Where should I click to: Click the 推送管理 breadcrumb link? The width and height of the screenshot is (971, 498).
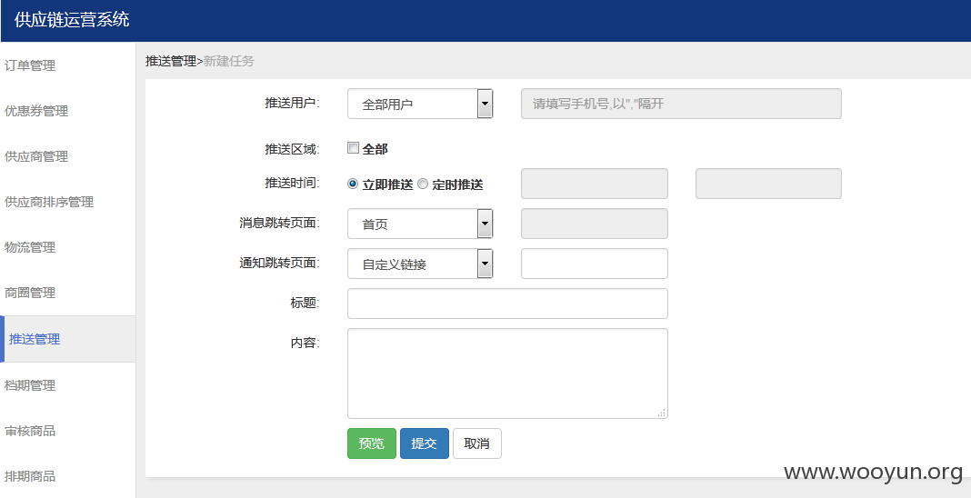pyautogui.click(x=171, y=61)
